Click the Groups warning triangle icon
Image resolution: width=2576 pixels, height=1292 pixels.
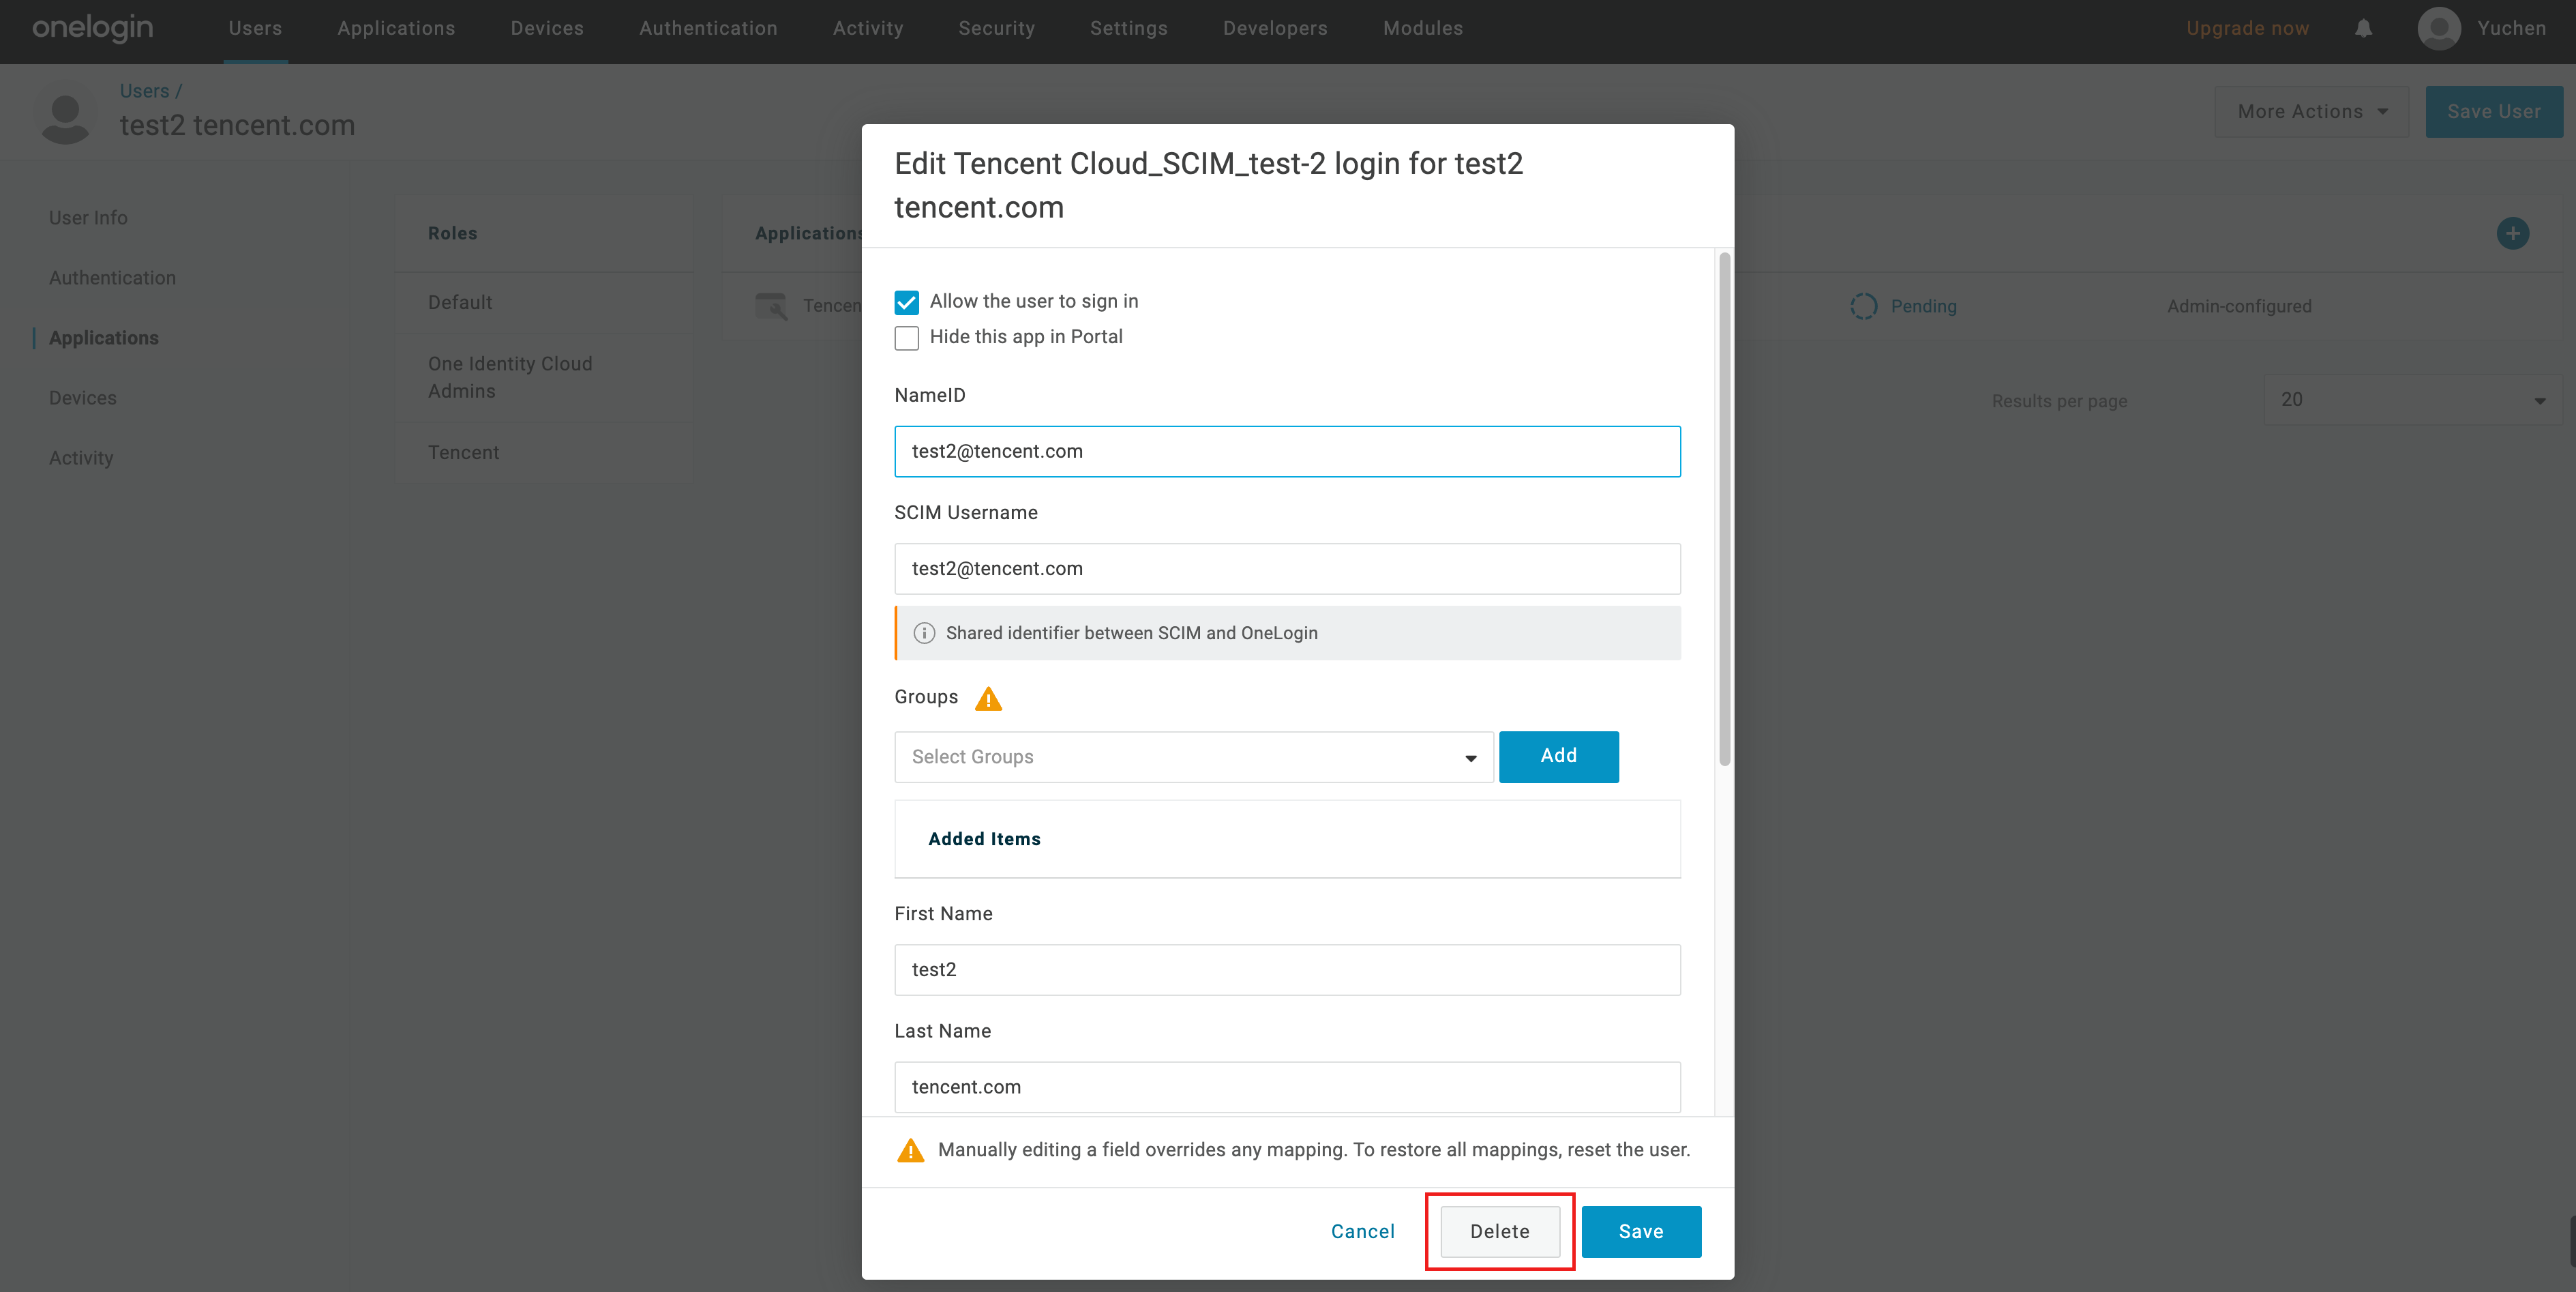988,699
